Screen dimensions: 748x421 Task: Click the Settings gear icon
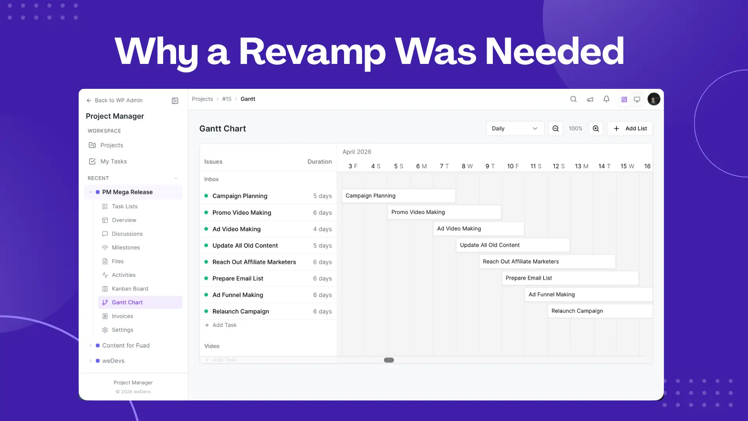click(x=105, y=330)
